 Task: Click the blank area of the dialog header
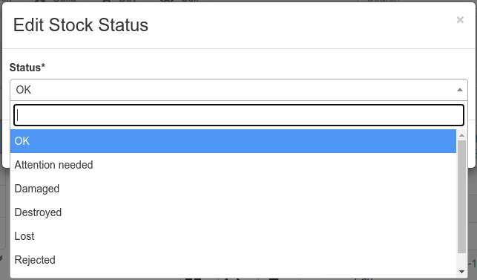click(x=301, y=25)
